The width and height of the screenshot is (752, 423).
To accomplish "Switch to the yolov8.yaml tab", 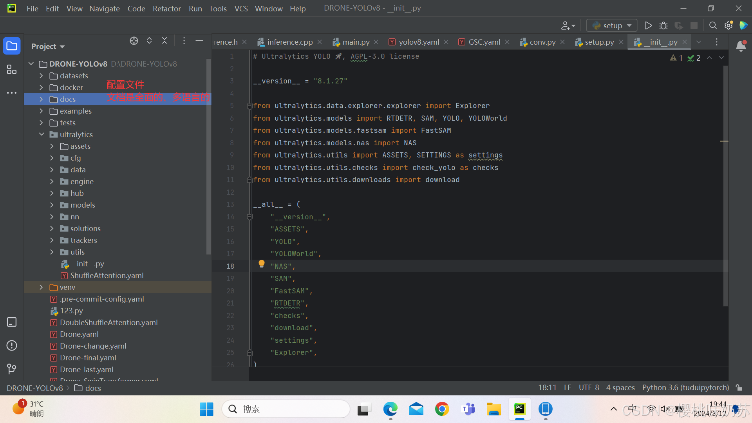I will (418, 42).
